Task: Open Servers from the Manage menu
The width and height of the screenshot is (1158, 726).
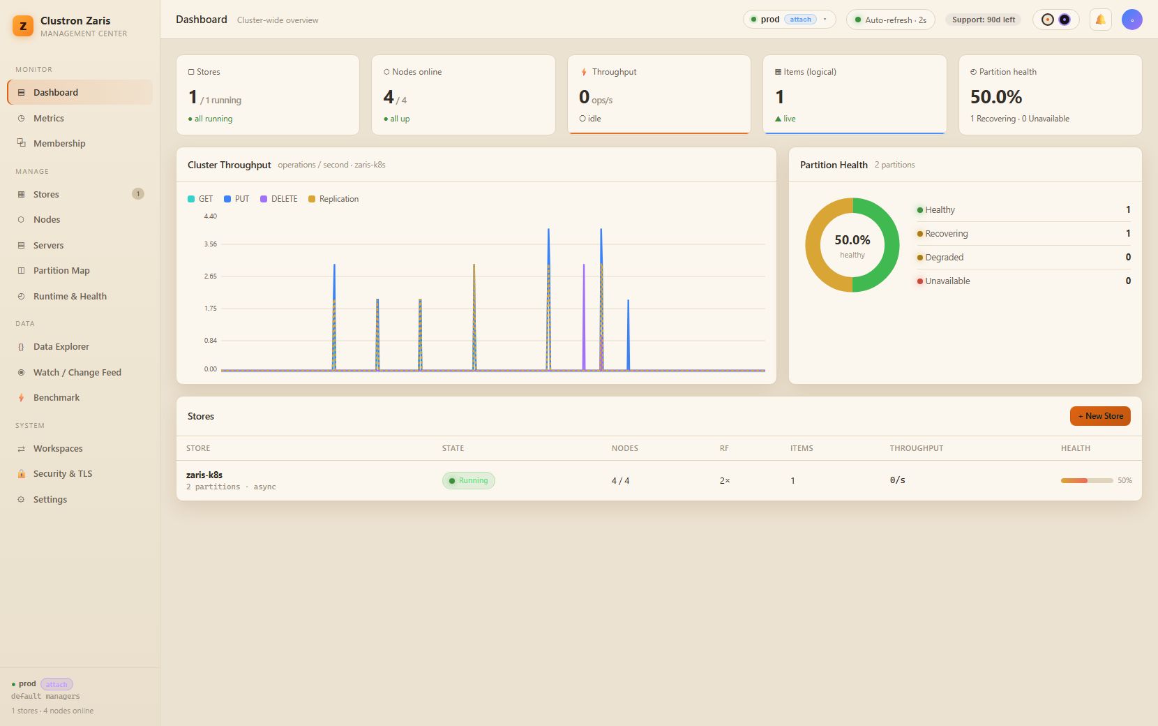Action: pyautogui.click(x=80, y=245)
